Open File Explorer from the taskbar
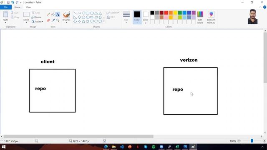This screenshot has height=150, width=267. point(114,147)
